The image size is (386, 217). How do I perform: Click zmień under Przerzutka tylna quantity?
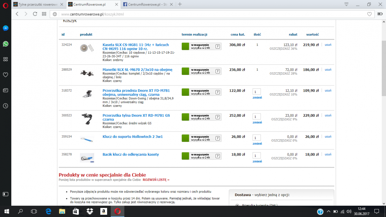point(257,122)
